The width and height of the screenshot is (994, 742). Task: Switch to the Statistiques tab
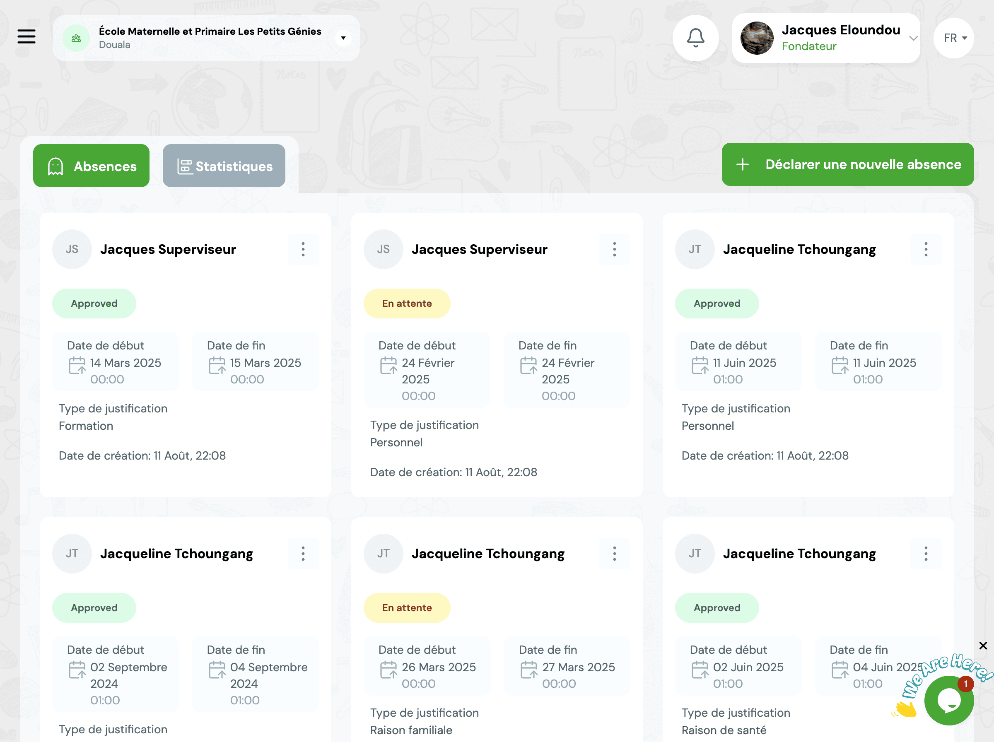click(x=224, y=166)
